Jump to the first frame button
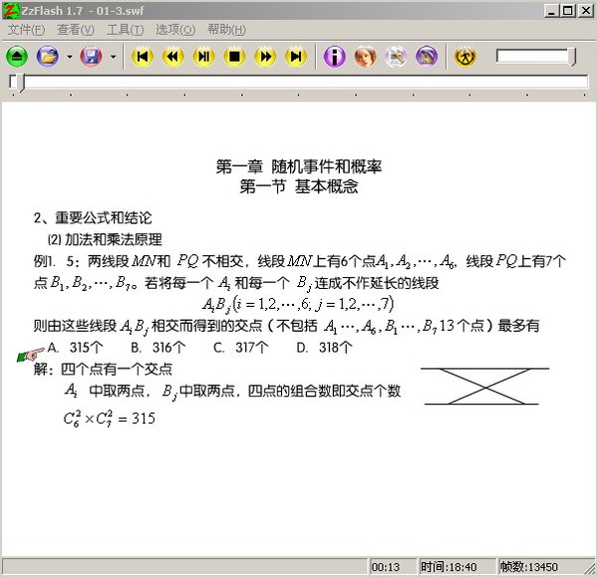The width and height of the screenshot is (598, 577). 143,57
